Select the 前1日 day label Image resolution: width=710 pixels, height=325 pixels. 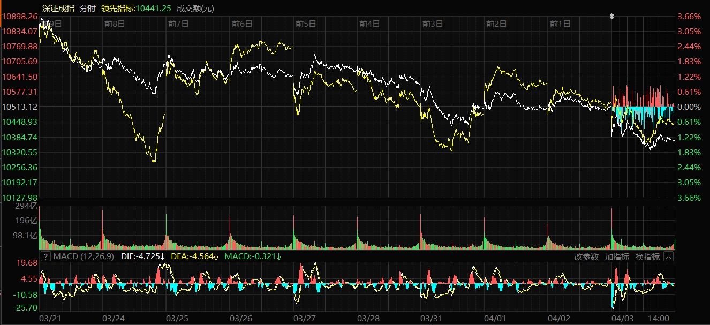coord(560,24)
